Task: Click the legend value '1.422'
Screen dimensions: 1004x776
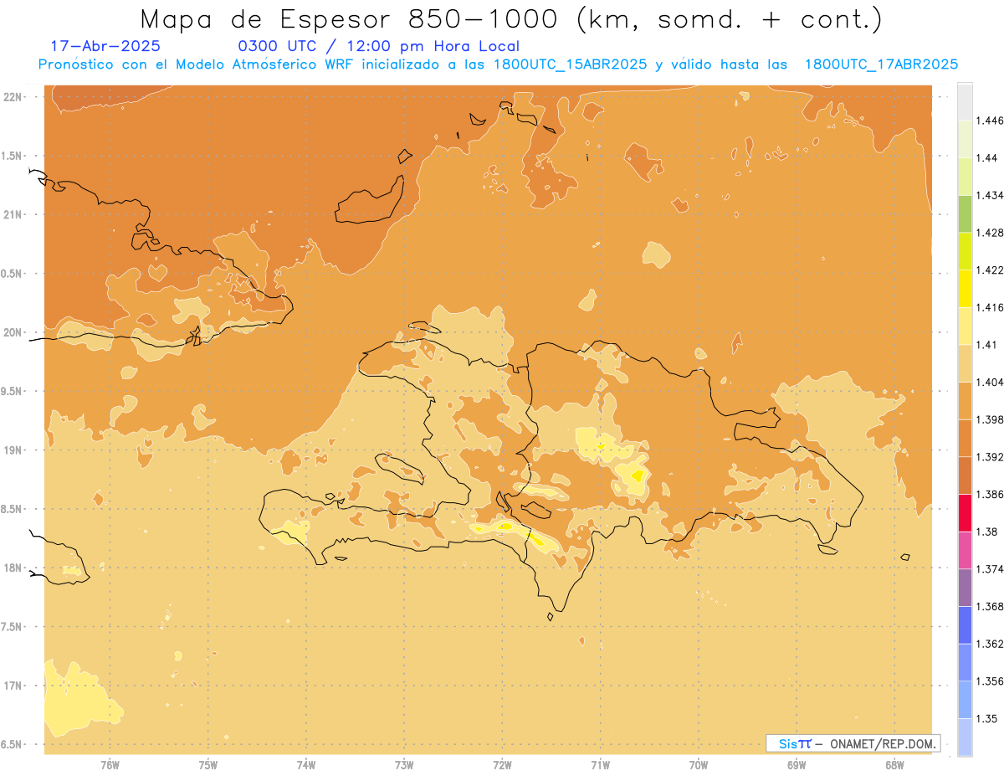Action: (989, 270)
